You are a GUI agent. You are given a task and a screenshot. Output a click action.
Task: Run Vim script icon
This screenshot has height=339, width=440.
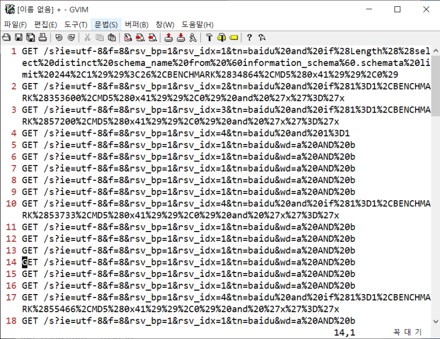coord(193,38)
